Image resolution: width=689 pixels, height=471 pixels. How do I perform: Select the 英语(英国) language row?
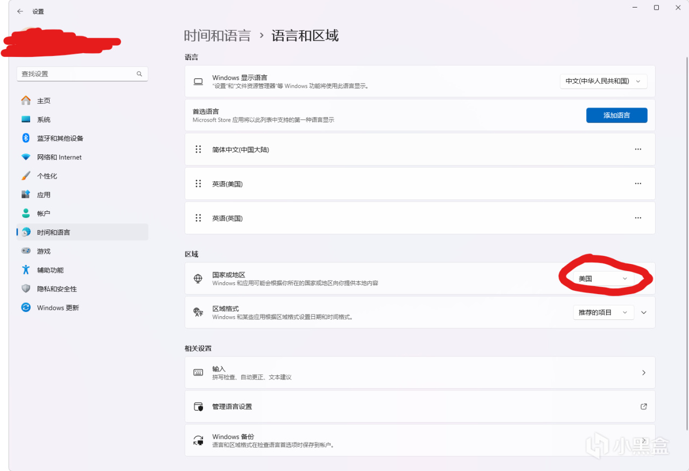(420, 218)
